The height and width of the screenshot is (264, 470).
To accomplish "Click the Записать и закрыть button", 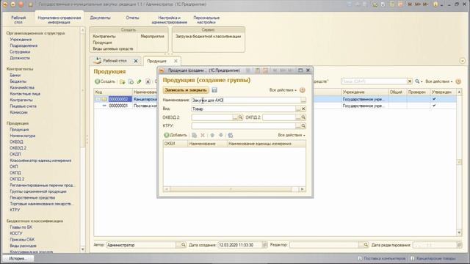I will coord(186,90).
